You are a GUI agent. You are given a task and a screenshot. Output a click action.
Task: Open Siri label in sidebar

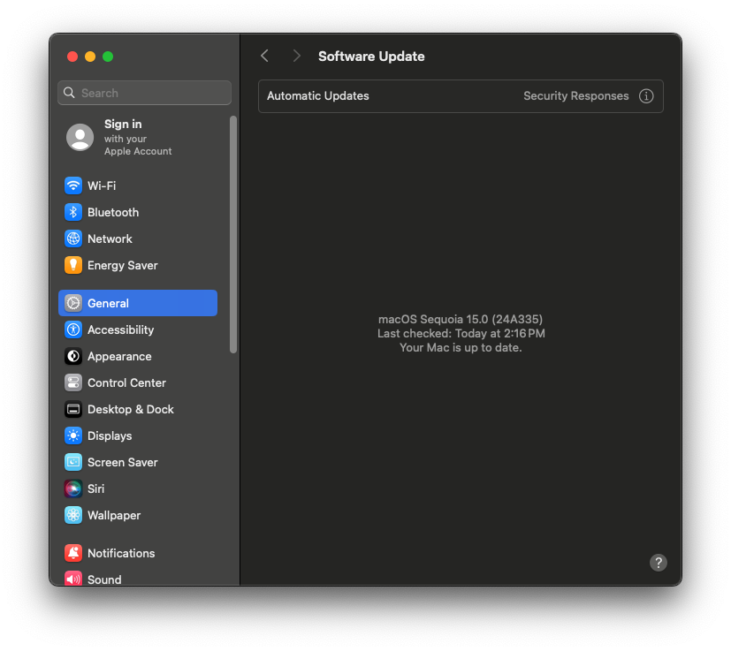pos(96,489)
